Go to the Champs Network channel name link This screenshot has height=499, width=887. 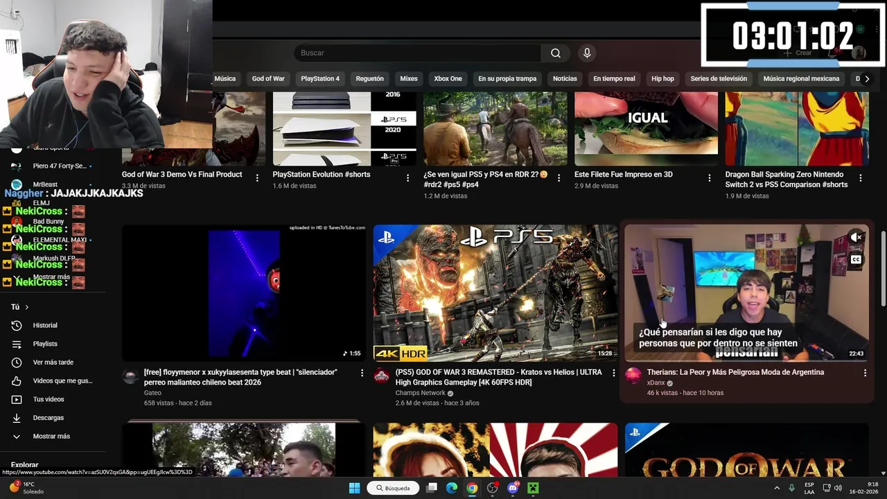tap(421, 393)
